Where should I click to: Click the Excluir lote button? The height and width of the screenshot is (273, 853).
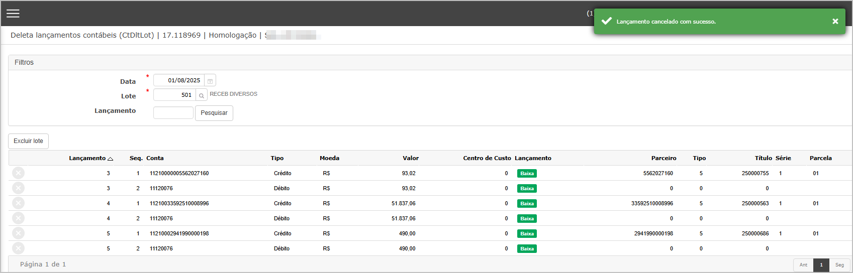(28, 141)
